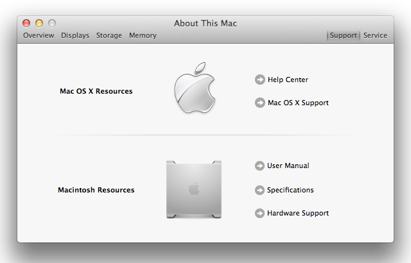
Task: Open the Help Center link
Action: pyautogui.click(x=288, y=80)
